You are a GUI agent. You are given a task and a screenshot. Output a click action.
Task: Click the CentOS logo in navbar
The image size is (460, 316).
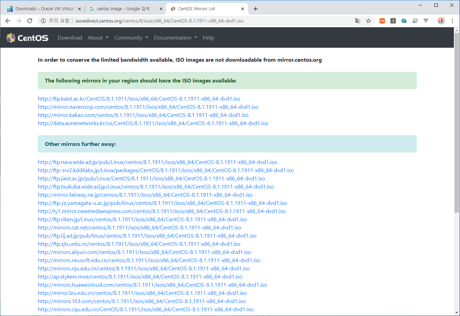(x=27, y=38)
